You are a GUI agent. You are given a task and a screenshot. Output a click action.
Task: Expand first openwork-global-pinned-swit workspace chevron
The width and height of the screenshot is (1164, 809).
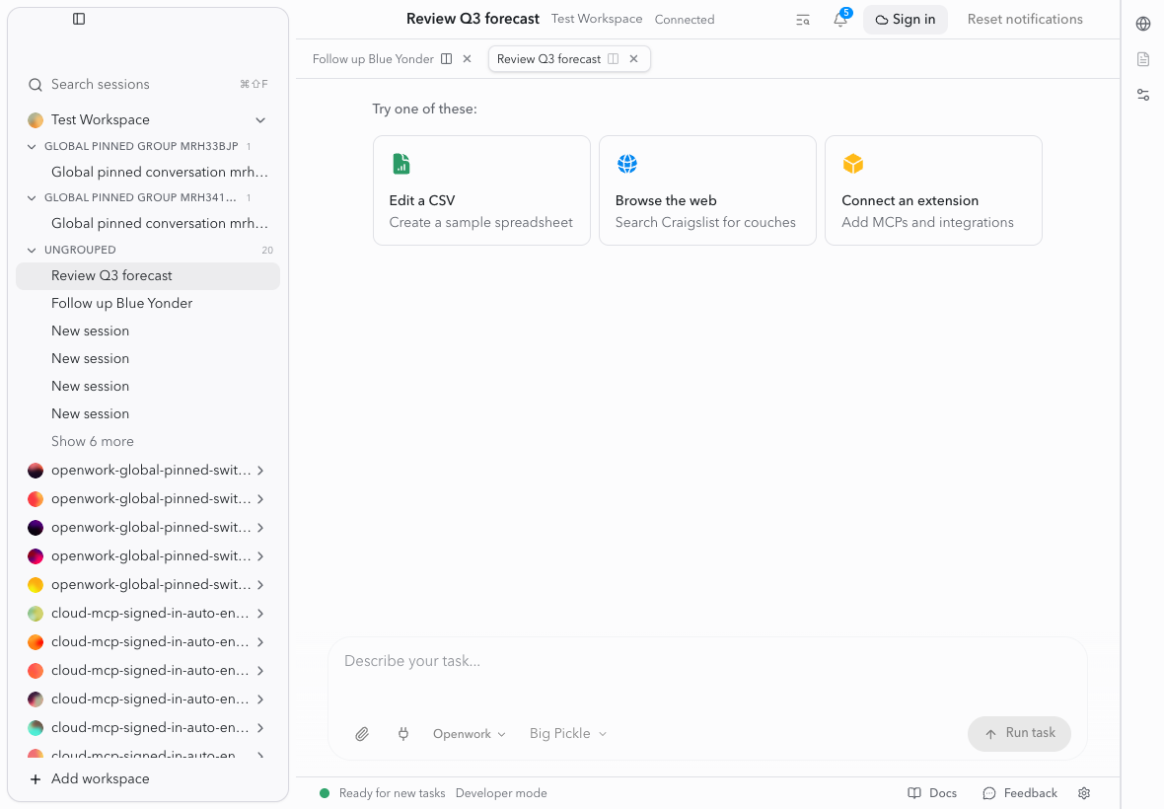pyautogui.click(x=260, y=471)
